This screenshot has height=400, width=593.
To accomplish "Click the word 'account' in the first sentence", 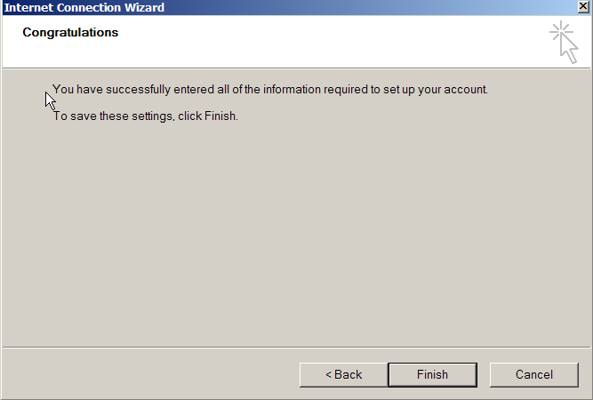I will (465, 90).
